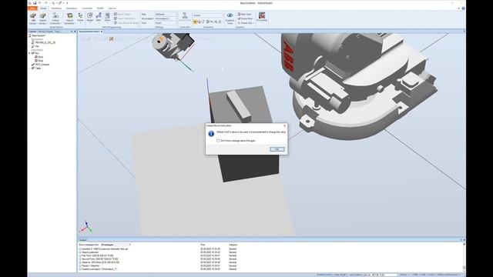
Task: Select the Basic Solution station node
Action: [37, 35]
